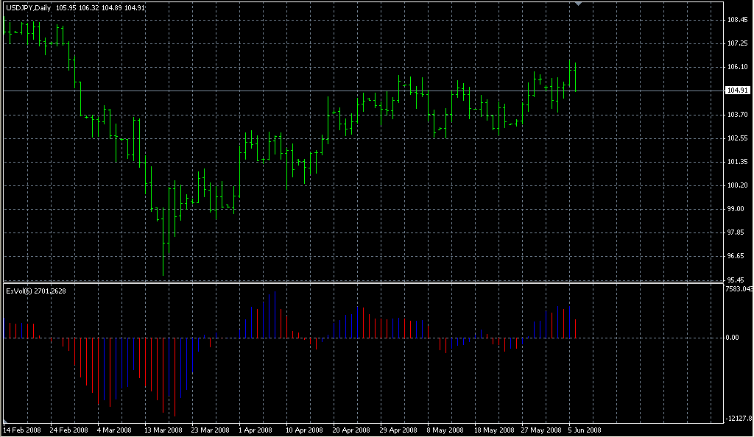Click the chart shift triangle marker at top
754x437 pixels.
tap(579, 4)
